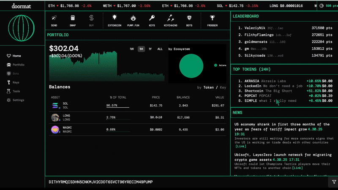Image resolution: width=338 pixels, height=190 pixels.
Task: Set chart range to 1W
Action: 132,49
